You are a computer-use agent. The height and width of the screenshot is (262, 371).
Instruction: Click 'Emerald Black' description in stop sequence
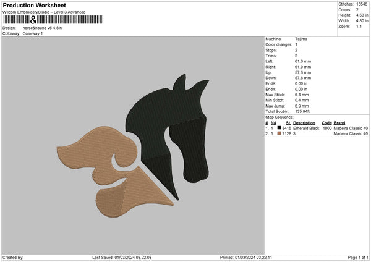[306, 128]
